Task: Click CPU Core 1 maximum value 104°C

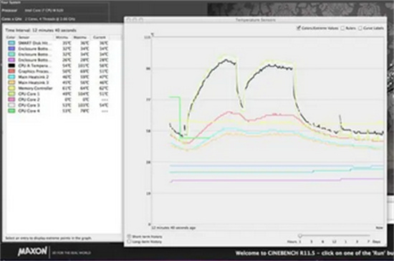Action: tap(83, 94)
